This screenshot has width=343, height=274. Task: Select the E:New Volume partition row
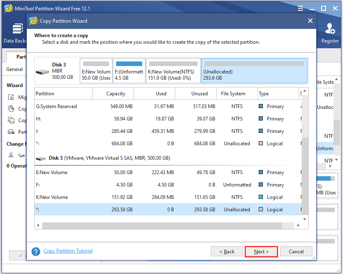click(x=168, y=172)
